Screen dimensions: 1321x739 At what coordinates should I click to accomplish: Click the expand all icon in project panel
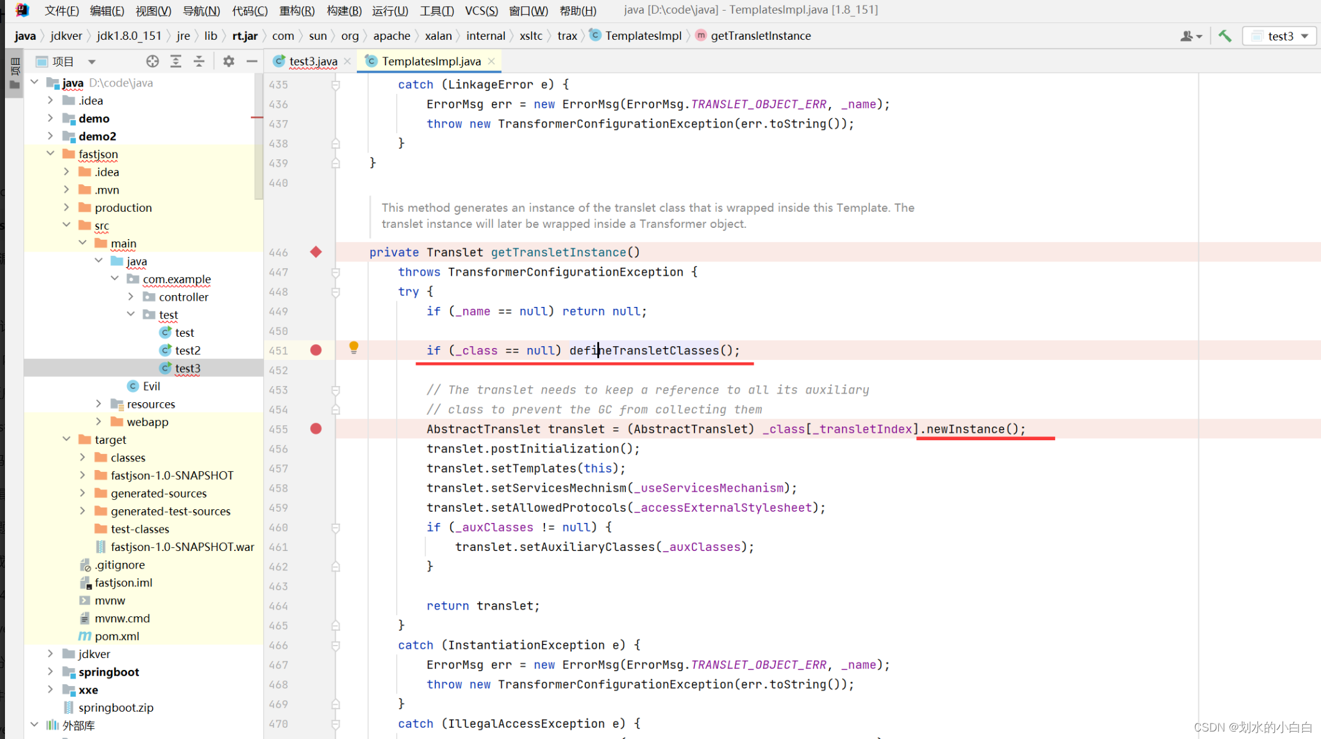(x=176, y=61)
